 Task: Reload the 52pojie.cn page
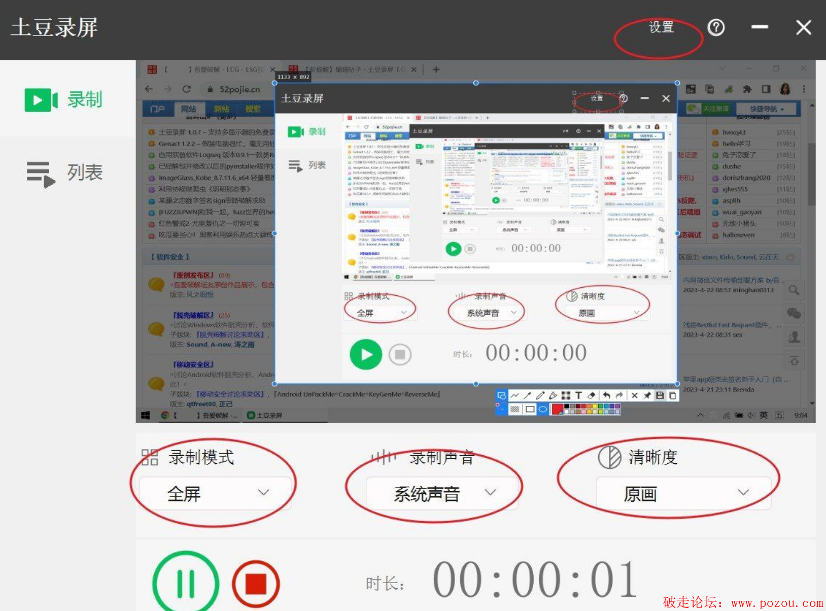point(187,89)
